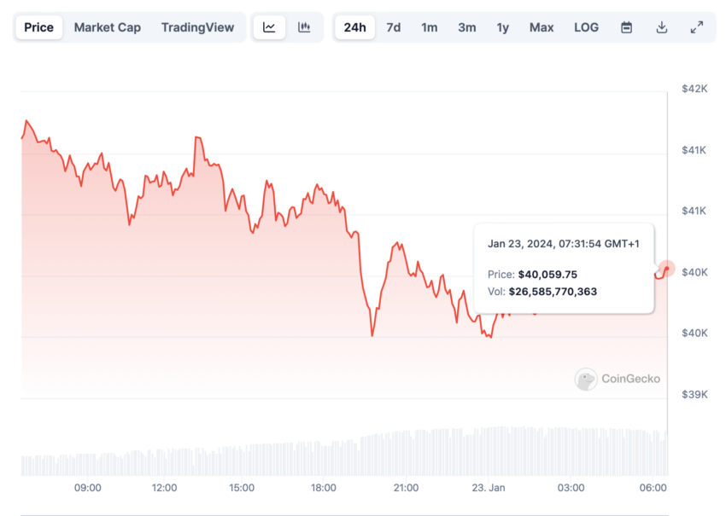Viewport: 726px width, 516px height.
Task: Select the 1y time range
Action: pyautogui.click(x=503, y=28)
